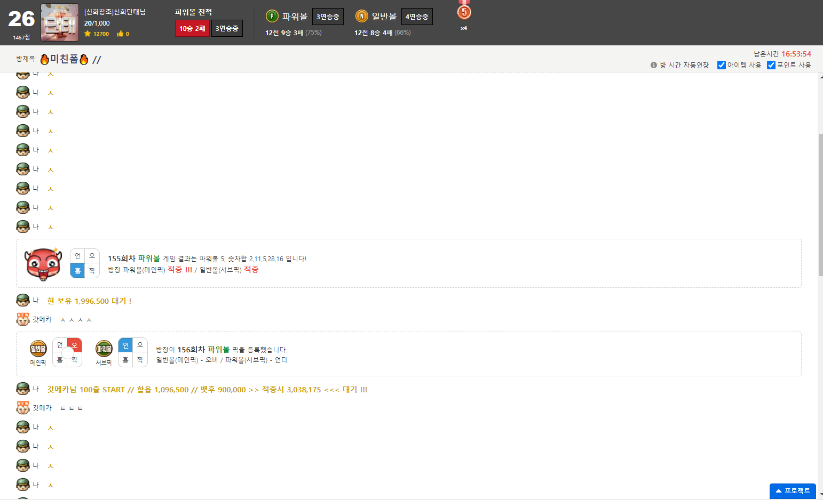Image resolution: width=823 pixels, height=500 pixels.
Task: Uncheck the 아이템 사용 checkbox
Action: (722, 65)
